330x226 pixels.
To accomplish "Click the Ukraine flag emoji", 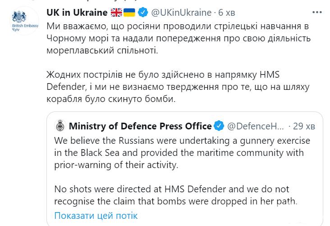I will (x=129, y=13).
